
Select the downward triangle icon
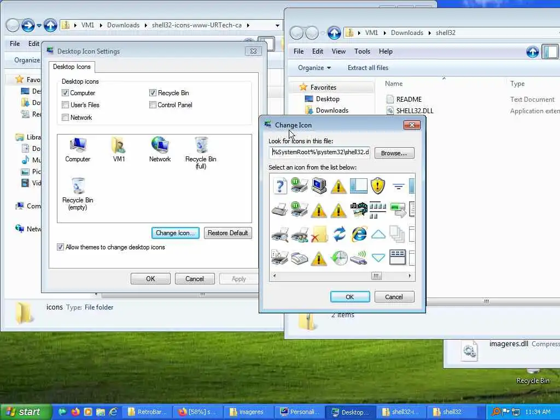(378, 258)
